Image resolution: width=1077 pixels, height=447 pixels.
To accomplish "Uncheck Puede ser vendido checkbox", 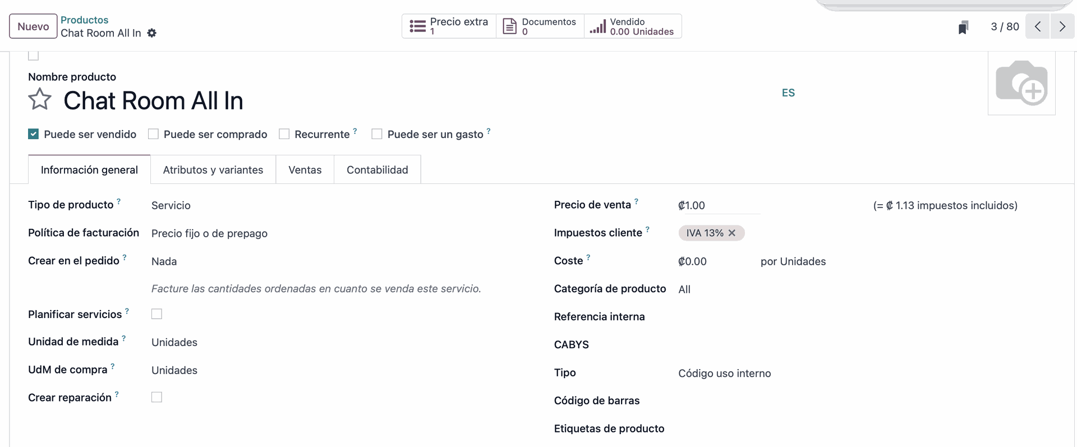I will pos(34,134).
